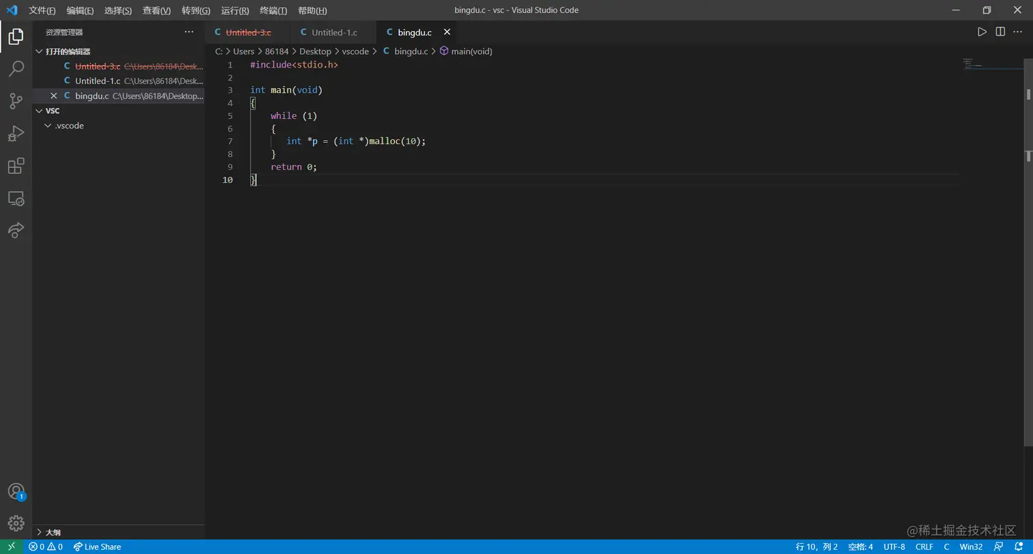Viewport: 1033px width, 554px height.
Task: Open the Search view icon
Action: 16,68
